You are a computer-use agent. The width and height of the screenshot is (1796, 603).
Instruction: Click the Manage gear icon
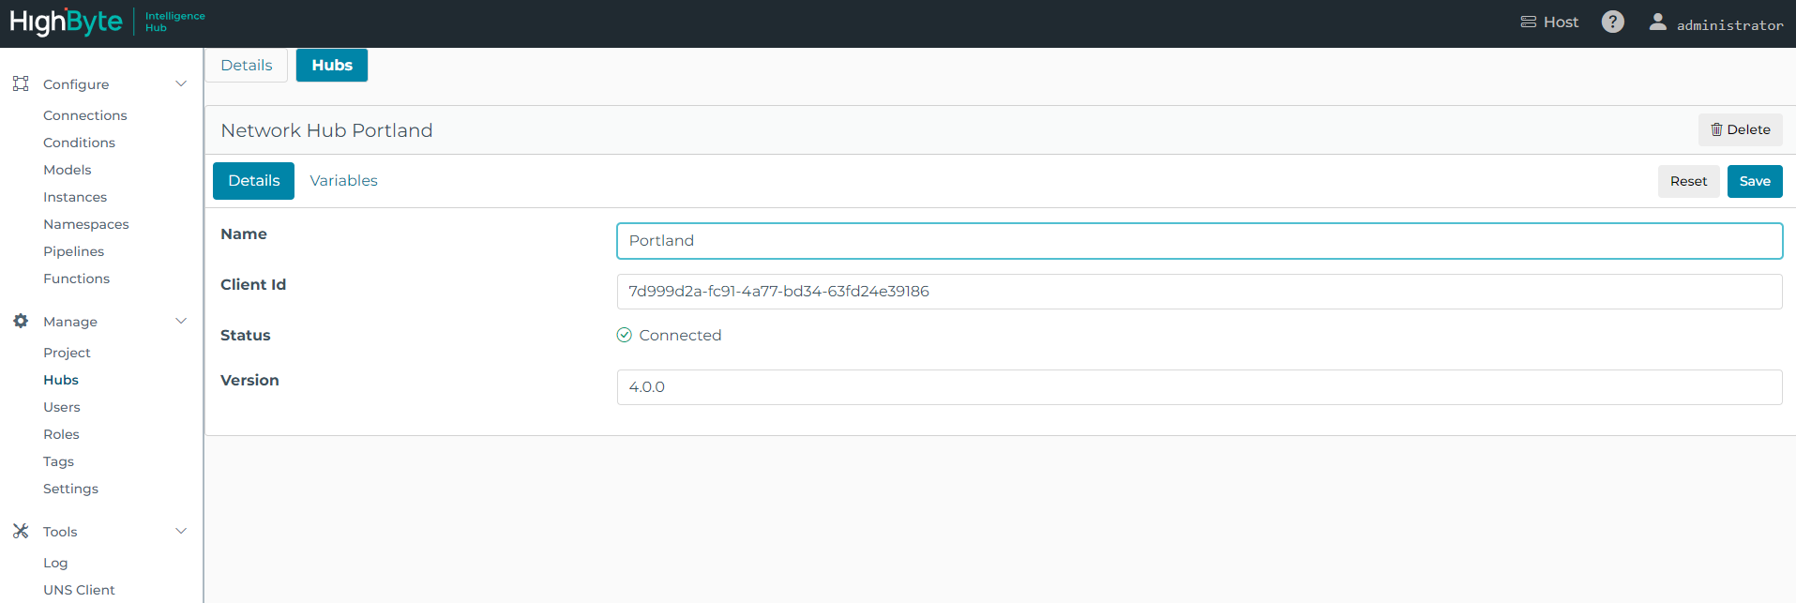pos(21,321)
